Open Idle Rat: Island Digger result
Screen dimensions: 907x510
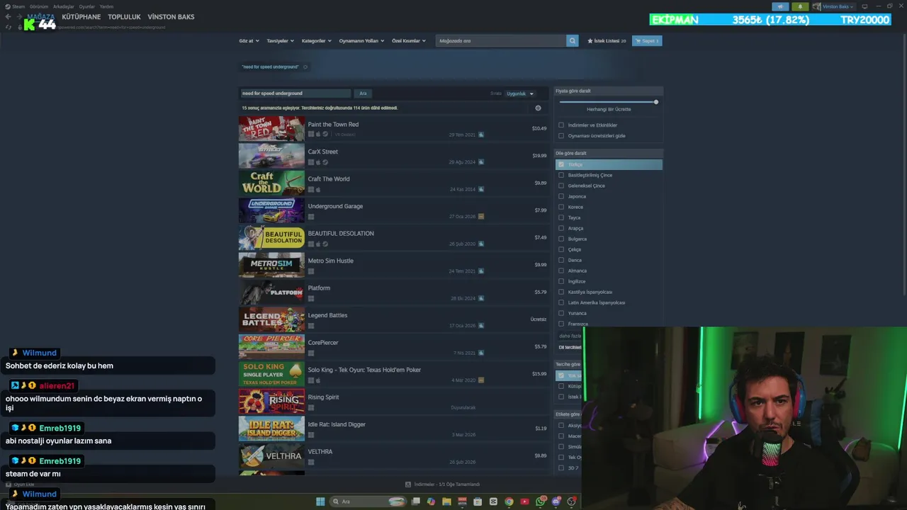pos(393,429)
